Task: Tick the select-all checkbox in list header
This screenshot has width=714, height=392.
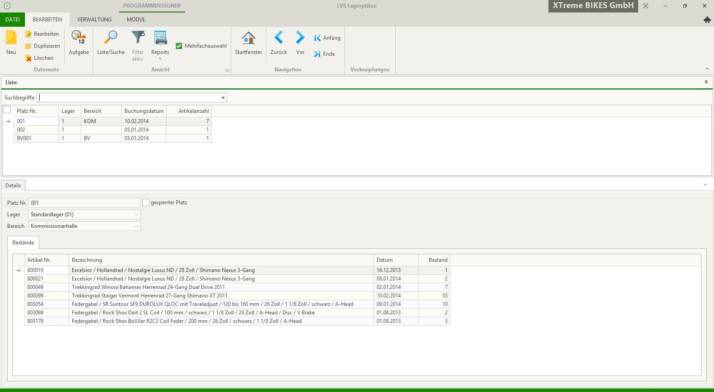Action: tap(7, 110)
